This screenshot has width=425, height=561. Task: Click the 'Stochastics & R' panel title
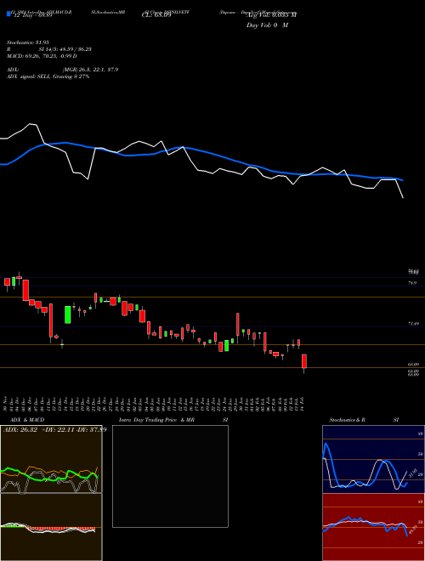pos(347,420)
